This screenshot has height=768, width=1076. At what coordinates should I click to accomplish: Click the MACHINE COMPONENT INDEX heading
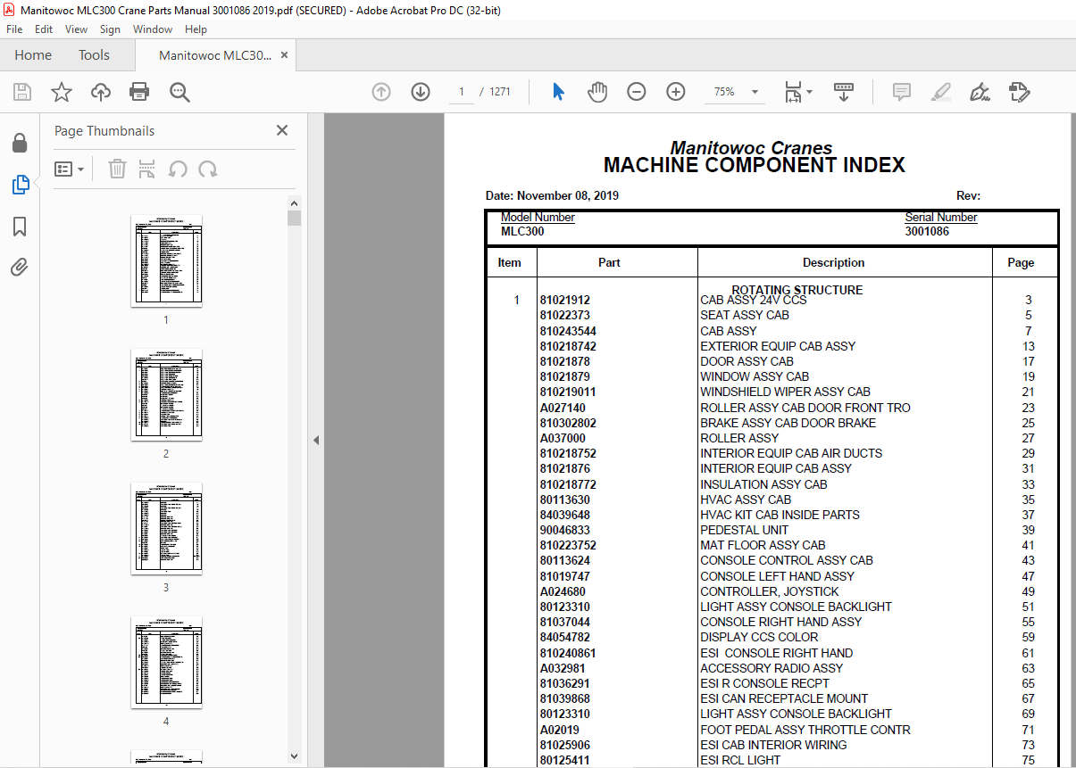(755, 165)
